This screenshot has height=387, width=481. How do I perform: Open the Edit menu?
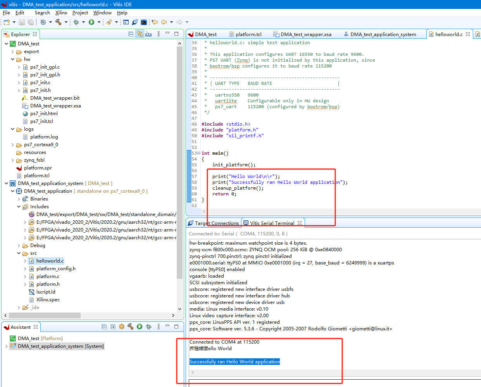pyautogui.click(x=20, y=13)
